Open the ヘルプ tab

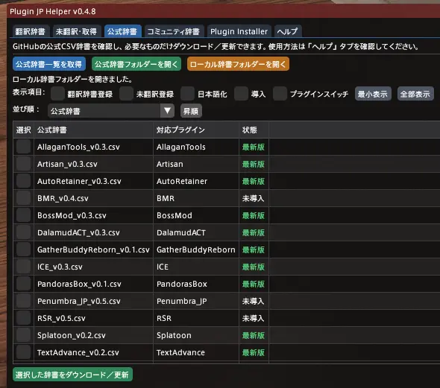[x=288, y=31]
